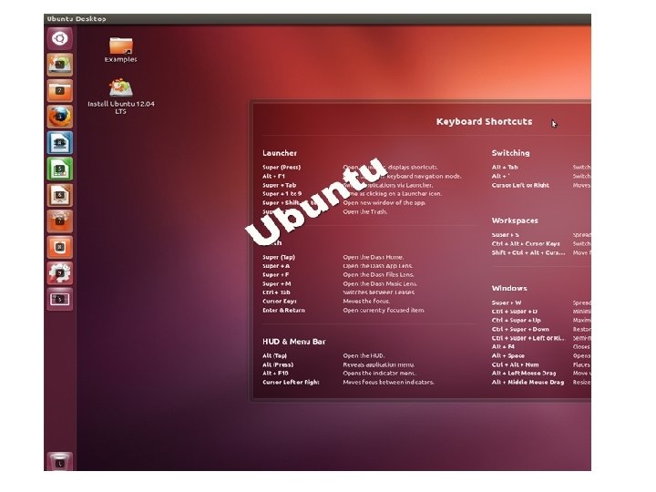Click 'Open the Trash.' description
The width and height of the screenshot is (656, 492).
point(364,211)
